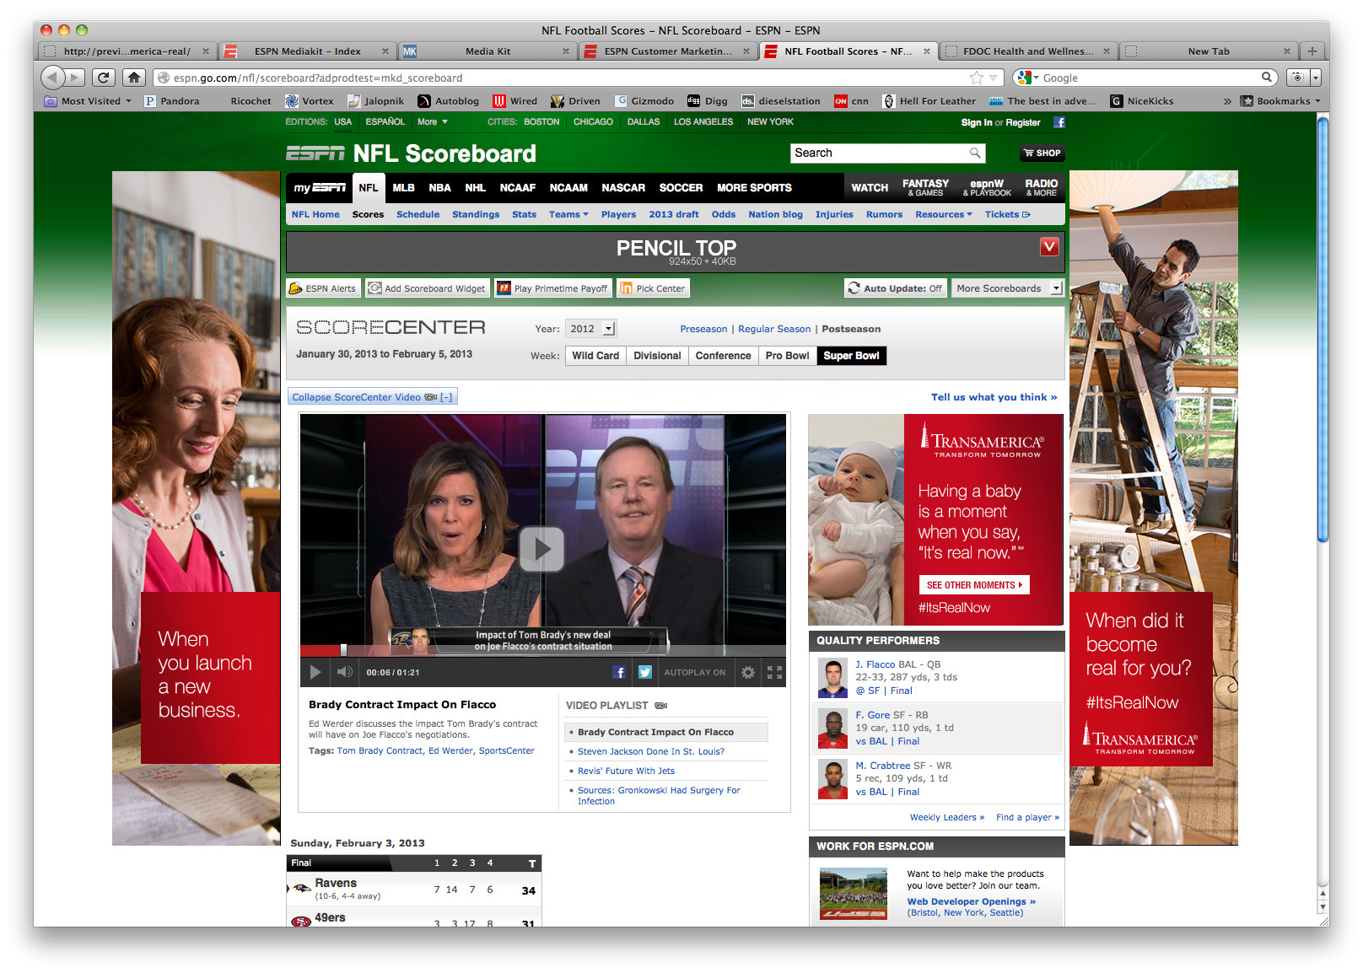The width and height of the screenshot is (1363, 973).
Task: Click the search magnifier in ESPN search box
Action: coord(975,153)
